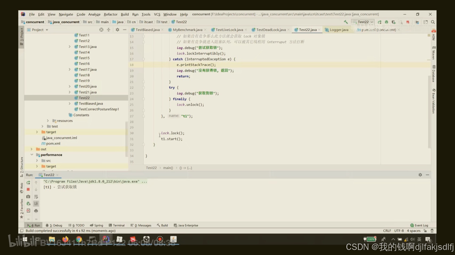Click the CRLF line separator selector

[x=387, y=231]
